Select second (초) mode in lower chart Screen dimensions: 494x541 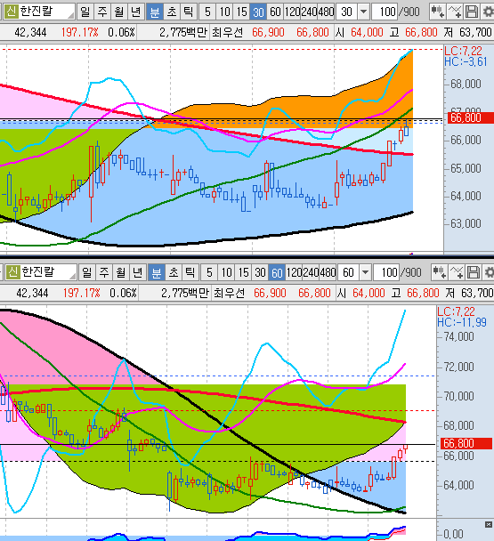point(174,272)
